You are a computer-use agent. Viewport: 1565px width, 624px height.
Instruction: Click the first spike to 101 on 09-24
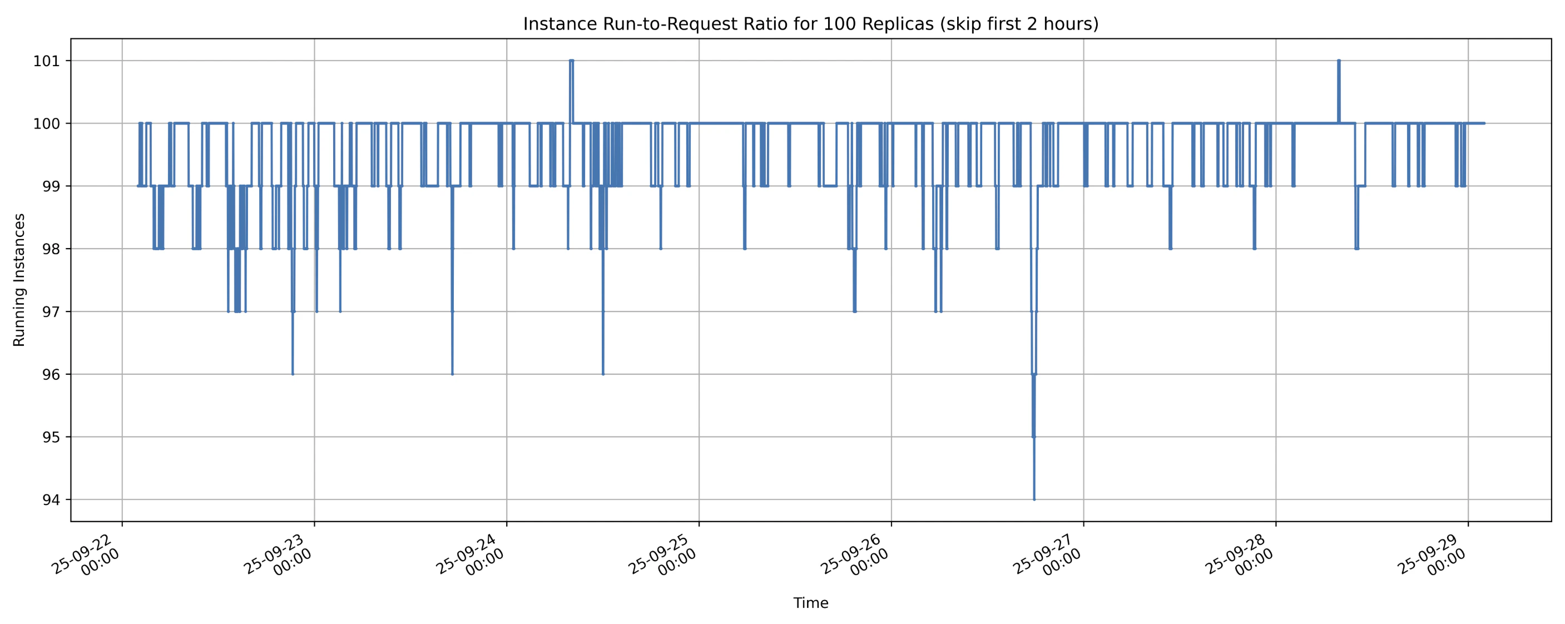571,61
